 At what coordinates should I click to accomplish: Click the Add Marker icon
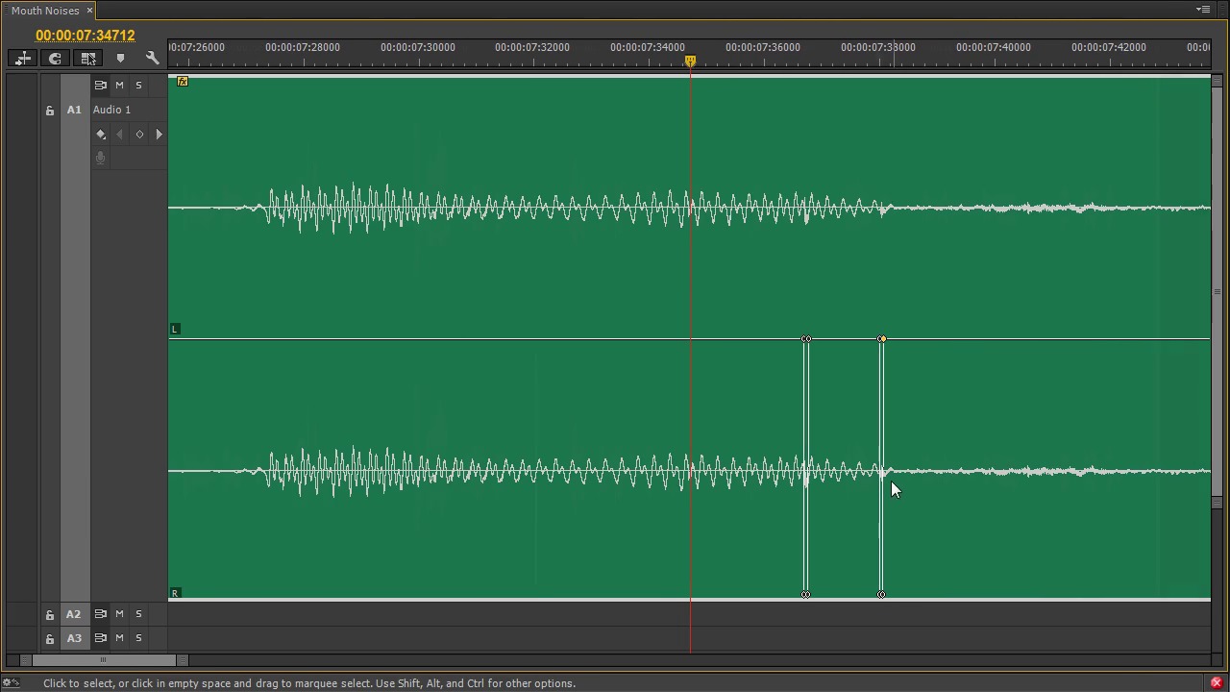point(120,59)
